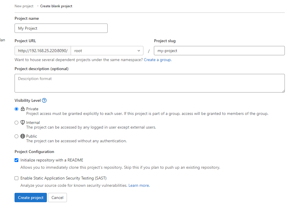295x208 pixels.
Task: Click into the Project slug field
Action: 219,51
